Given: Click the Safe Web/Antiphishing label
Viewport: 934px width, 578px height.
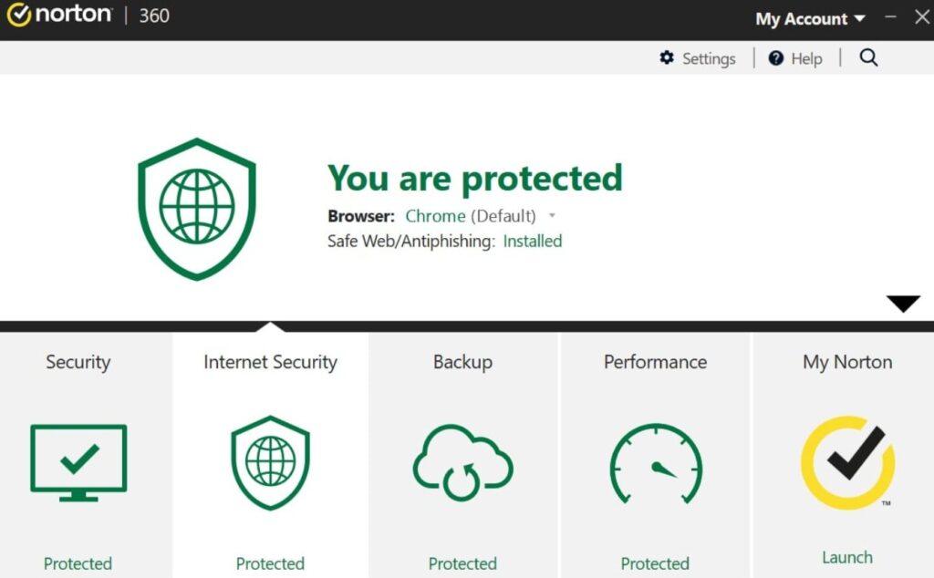Looking at the screenshot, I should pos(411,241).
